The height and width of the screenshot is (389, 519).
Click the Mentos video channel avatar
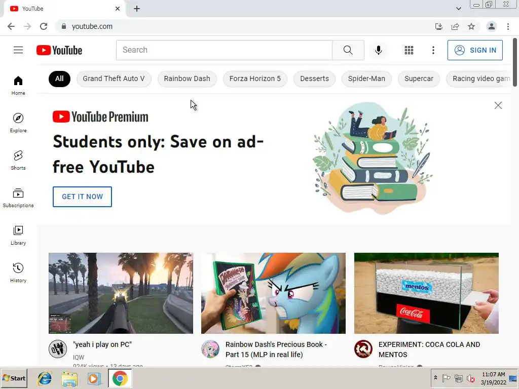coord(363,349)
